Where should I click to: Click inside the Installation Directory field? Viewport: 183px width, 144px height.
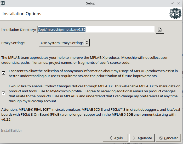96,29
